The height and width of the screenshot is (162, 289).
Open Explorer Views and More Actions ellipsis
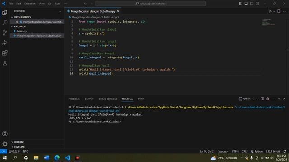[x=59, y=11]
